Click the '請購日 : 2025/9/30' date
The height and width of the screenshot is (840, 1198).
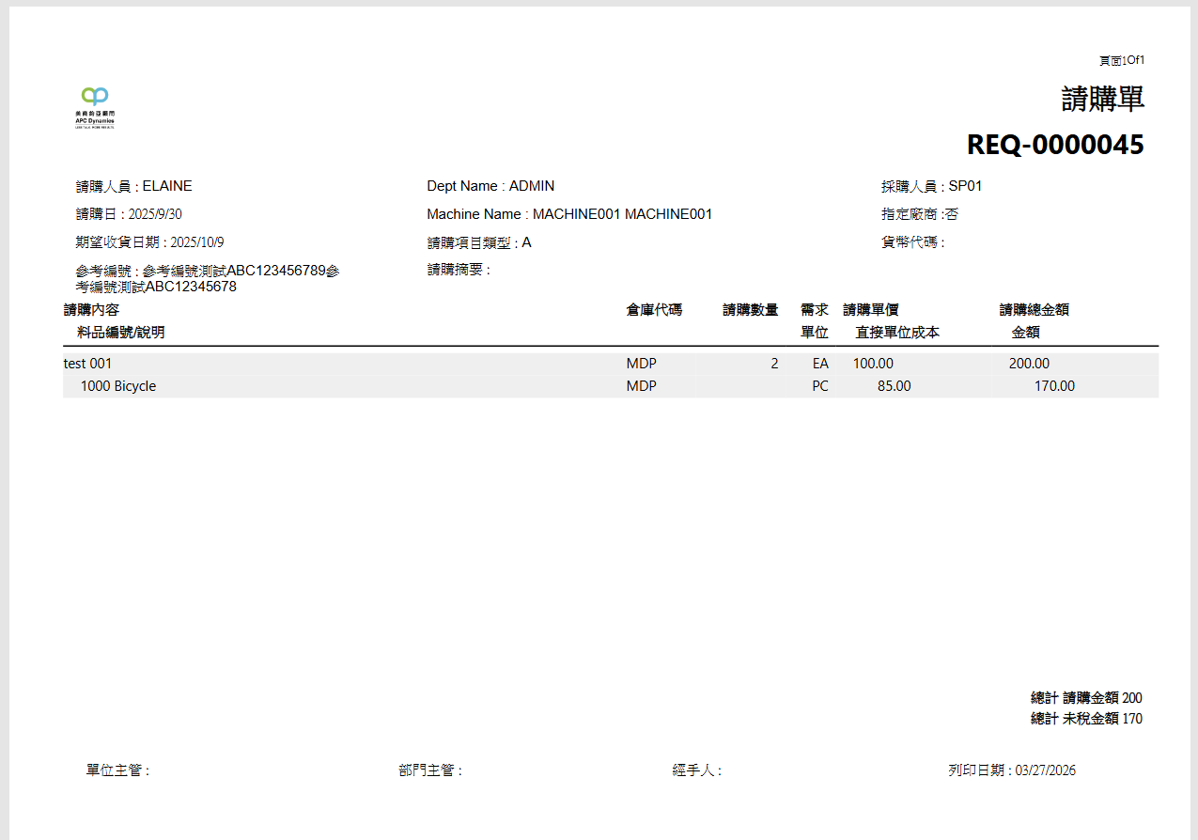pos(130,214)
